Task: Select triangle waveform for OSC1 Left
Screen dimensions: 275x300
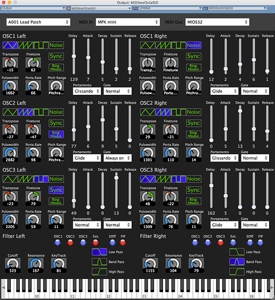Action: (x=10, y=45)
